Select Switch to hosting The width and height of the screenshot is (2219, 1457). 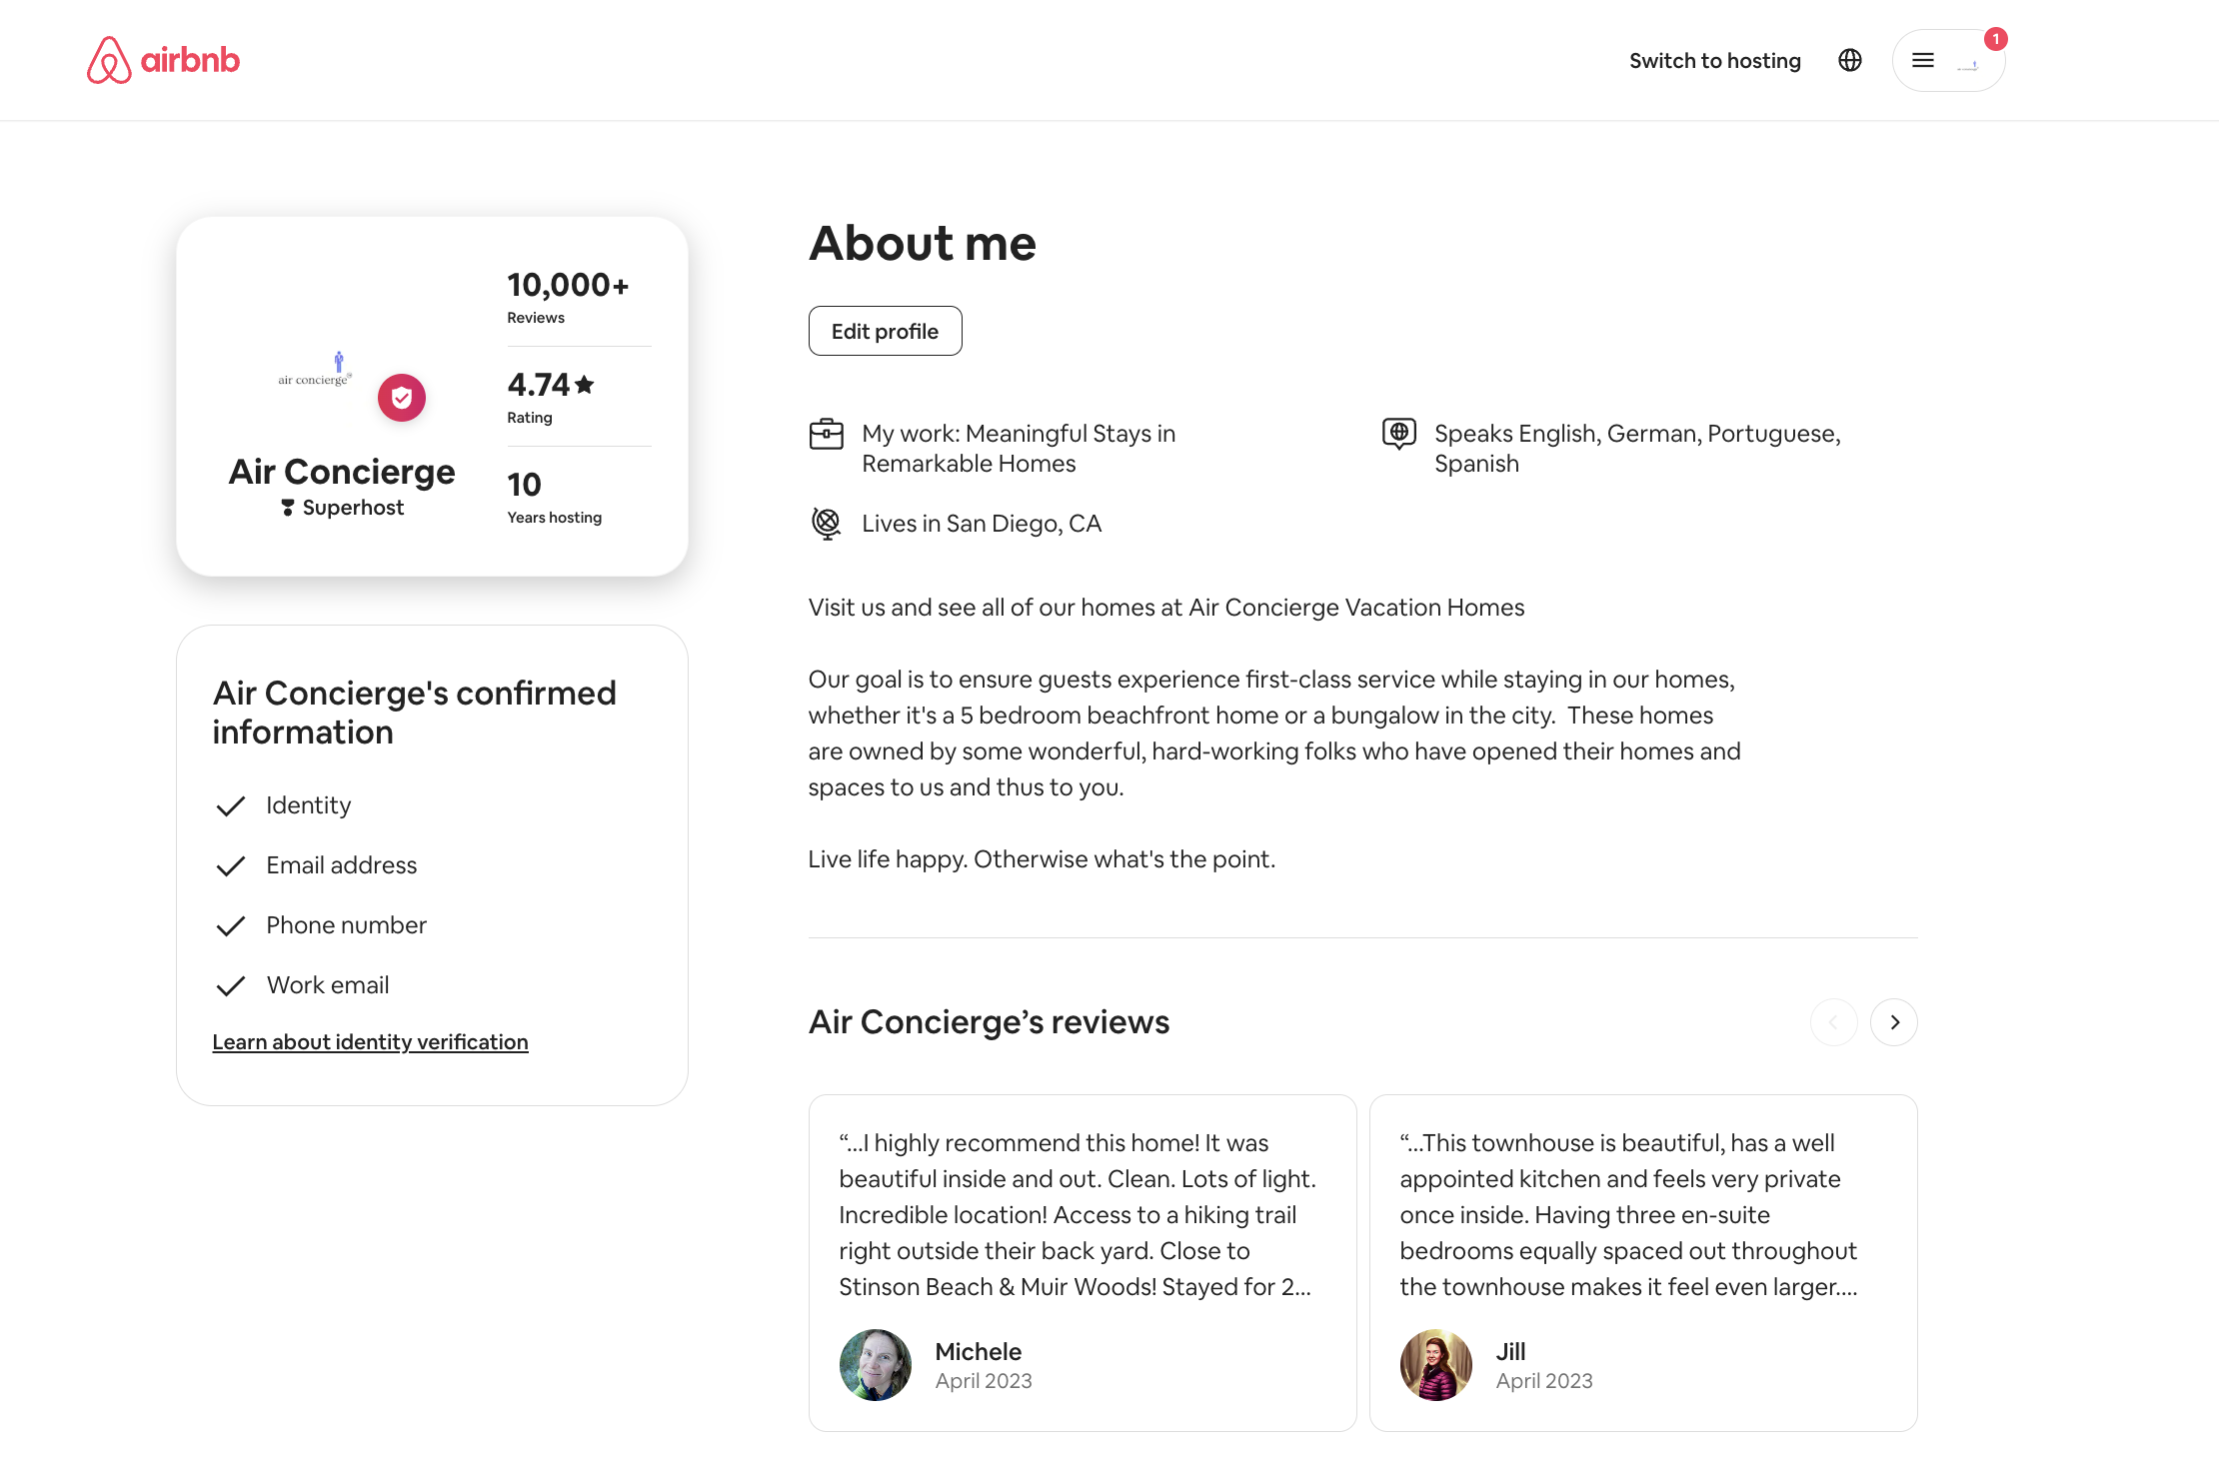[x=1714, y=60]
